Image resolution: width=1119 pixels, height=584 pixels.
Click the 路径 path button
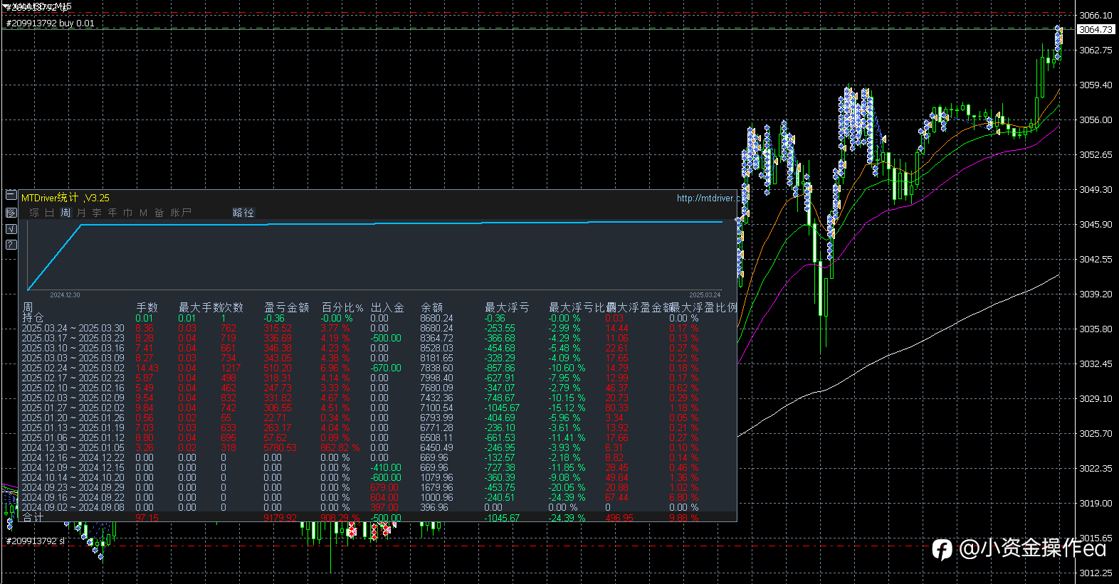[x=243, y=213]
